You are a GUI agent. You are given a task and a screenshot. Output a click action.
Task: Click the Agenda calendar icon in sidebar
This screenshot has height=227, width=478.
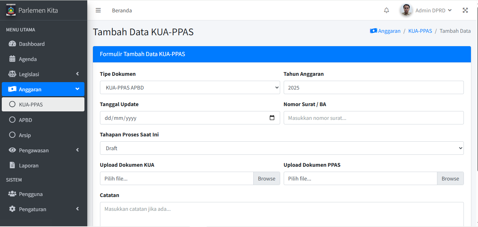click(12, 59)
